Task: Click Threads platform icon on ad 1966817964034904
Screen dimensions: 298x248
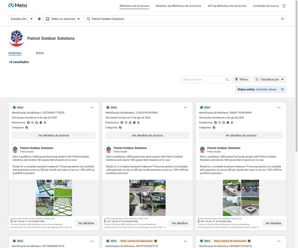Action: (x=232, y=123)
